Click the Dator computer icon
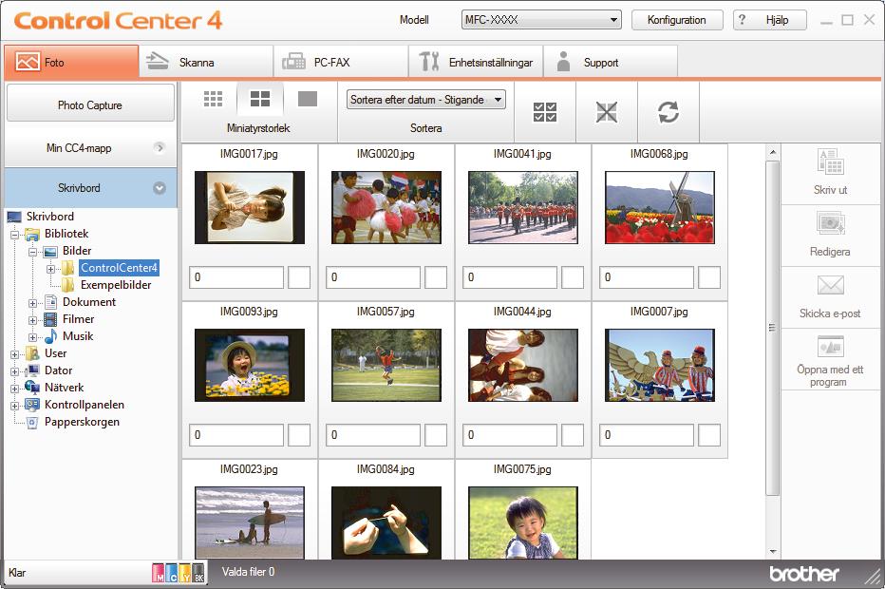 point(32,371)
